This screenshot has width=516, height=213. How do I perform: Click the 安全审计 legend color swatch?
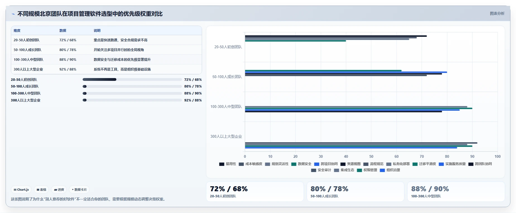(x=314, y=170)
